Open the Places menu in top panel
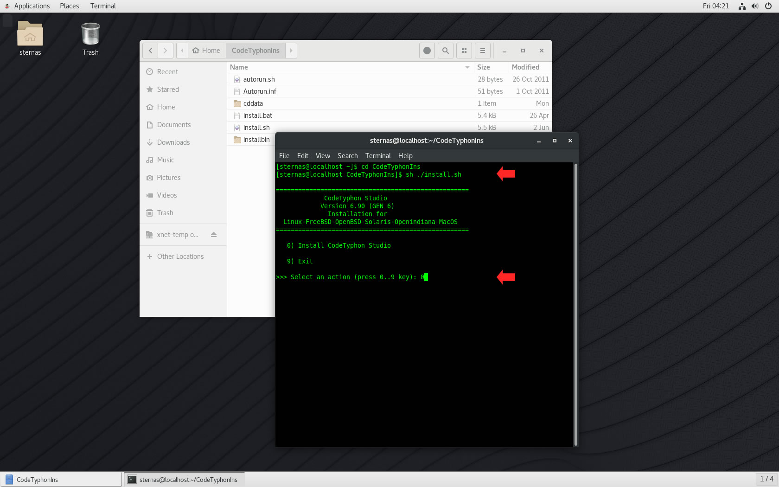Screen dimensions: 779x487 point(70,6)
